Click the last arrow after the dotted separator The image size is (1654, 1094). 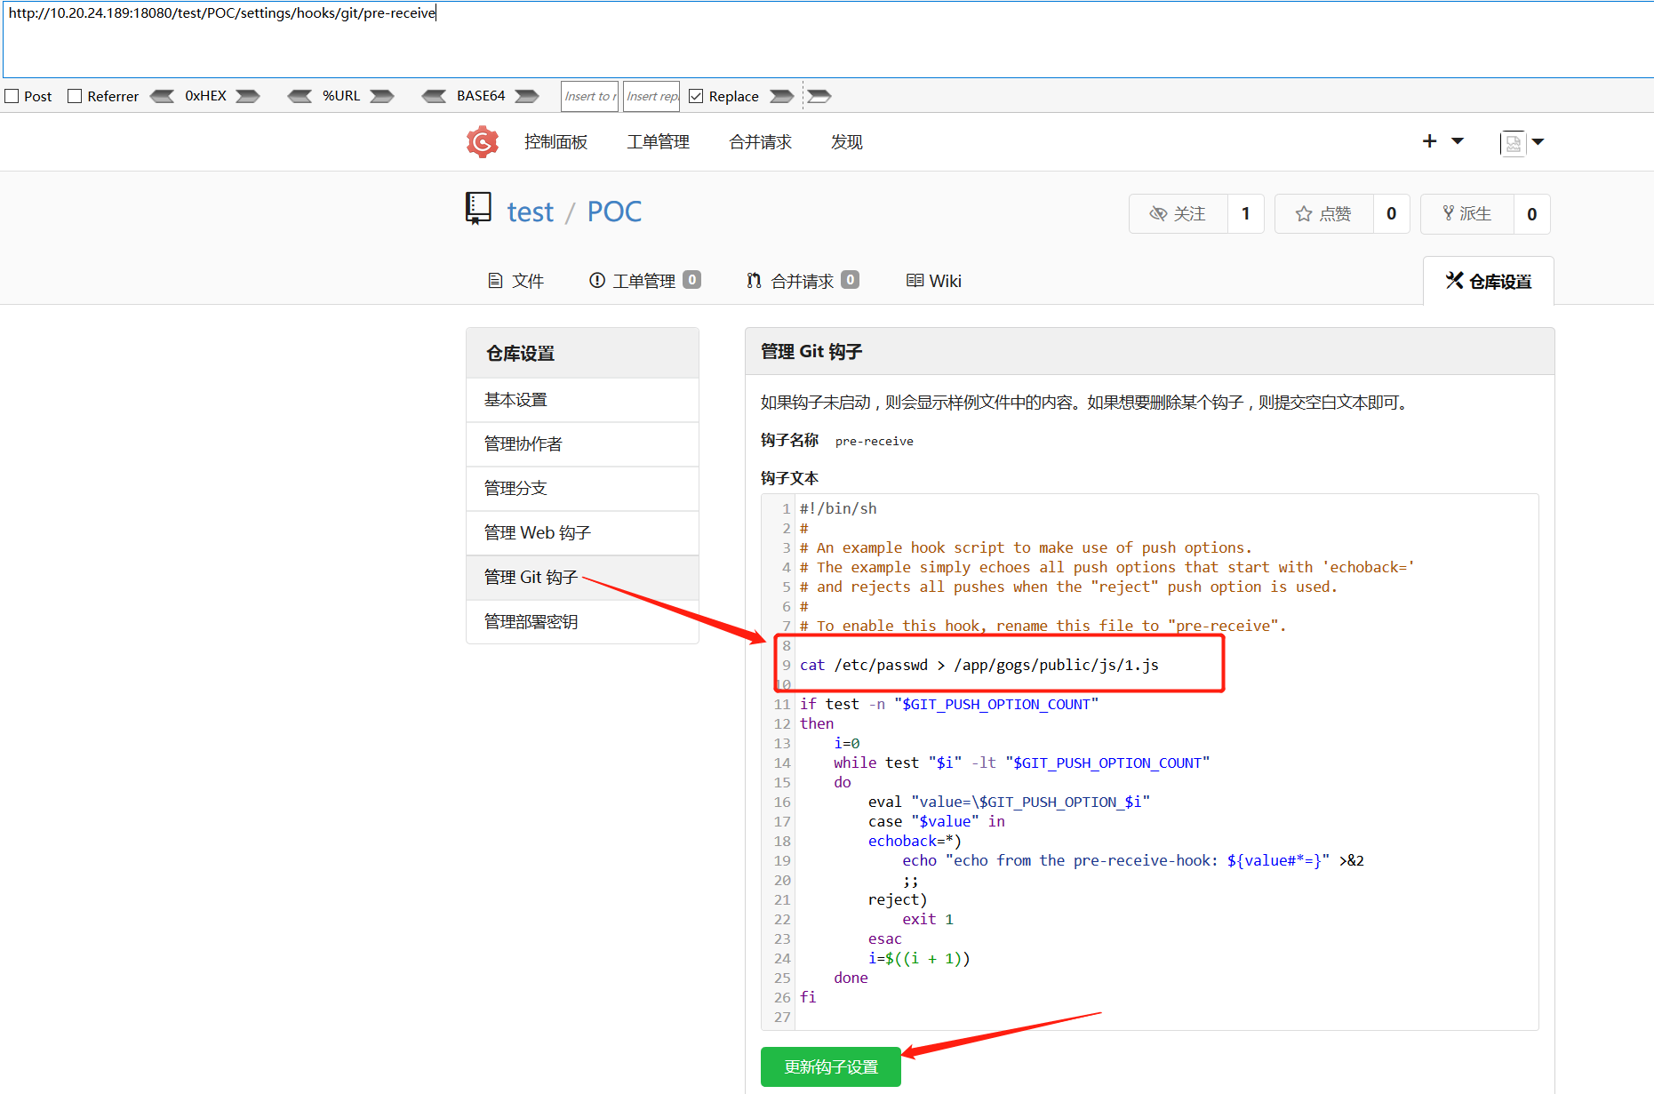coord(819,96)
